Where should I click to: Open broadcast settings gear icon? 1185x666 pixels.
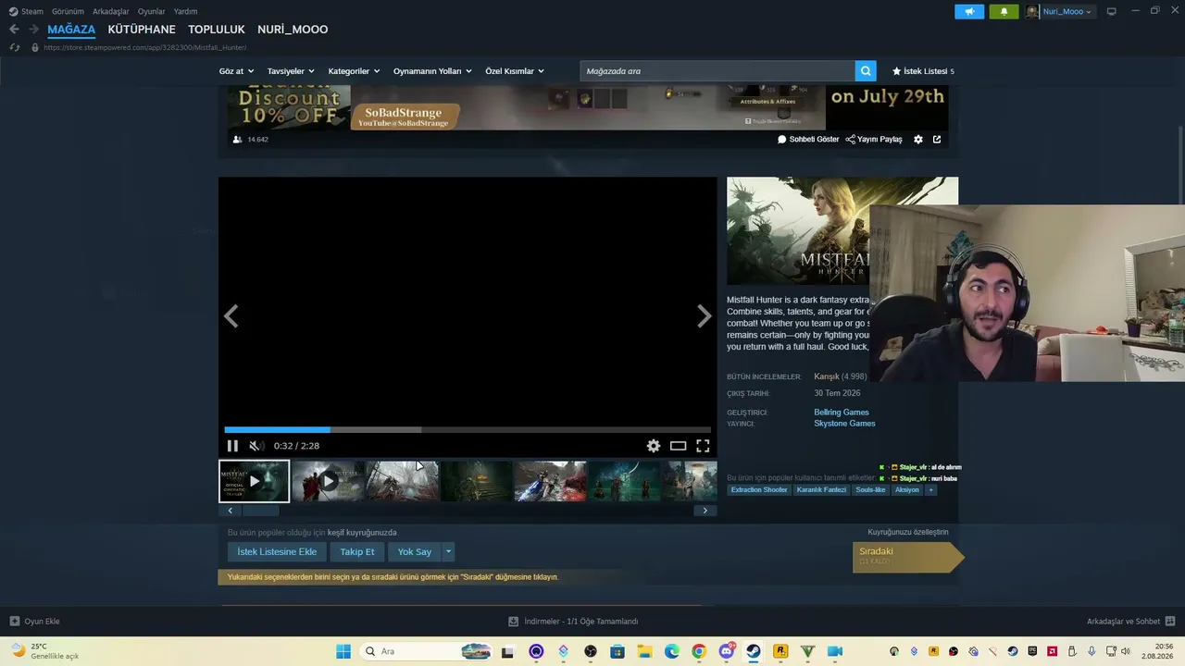pos(918,140)
